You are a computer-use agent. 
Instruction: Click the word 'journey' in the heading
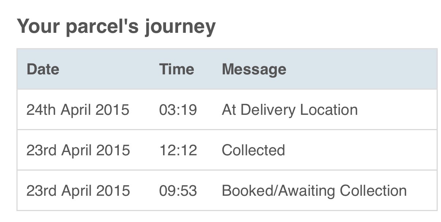180,28
